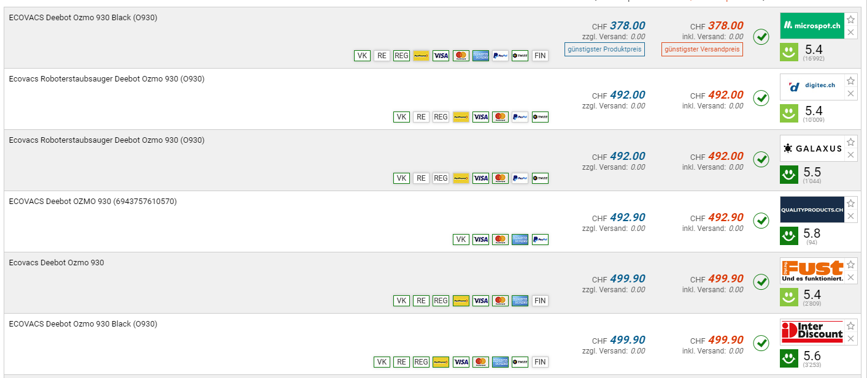Click the FIN payment badge in the Fust row
Screen dimensions: 867x378
coord(540,301)
